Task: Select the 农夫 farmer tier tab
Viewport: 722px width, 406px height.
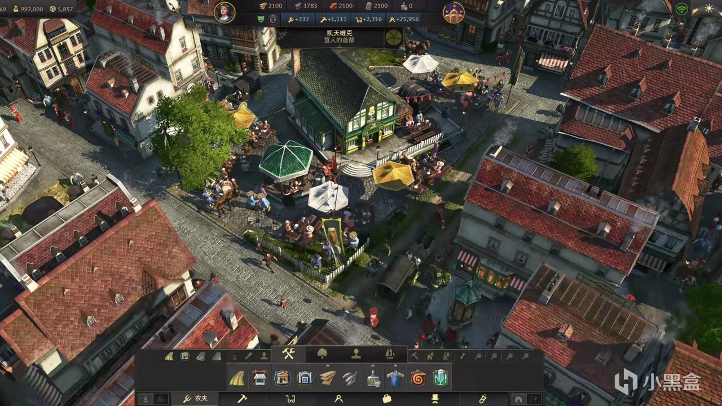Action: point(195,399)
